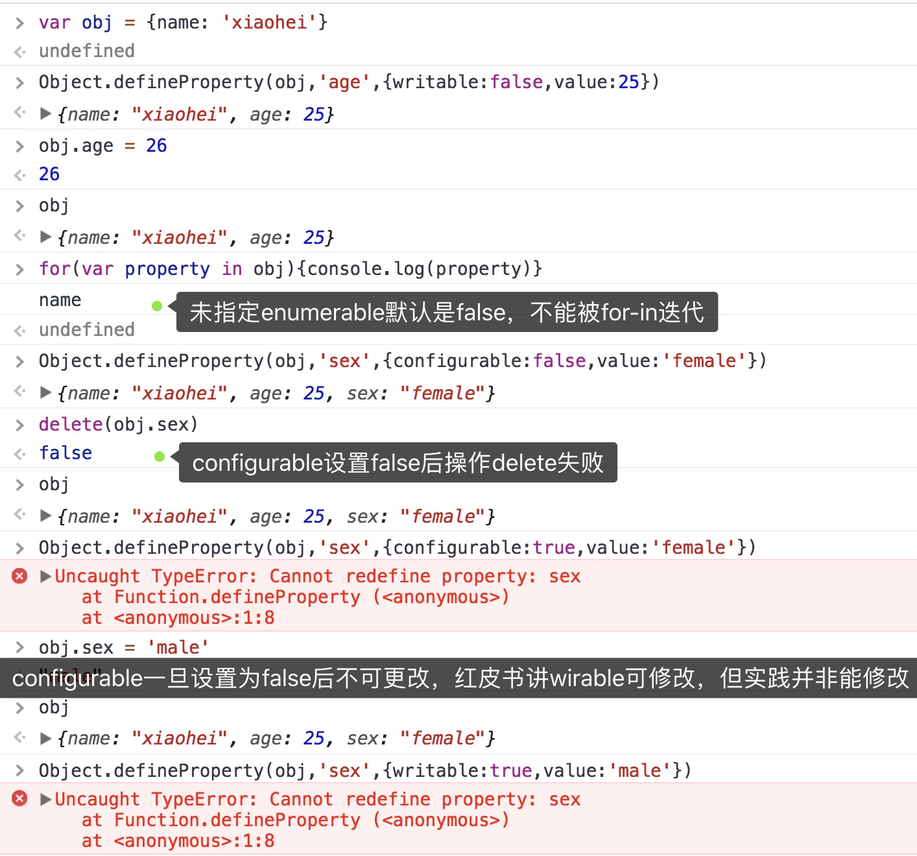Click the wide dark configurable annotation banner

(x=458, y=678)
